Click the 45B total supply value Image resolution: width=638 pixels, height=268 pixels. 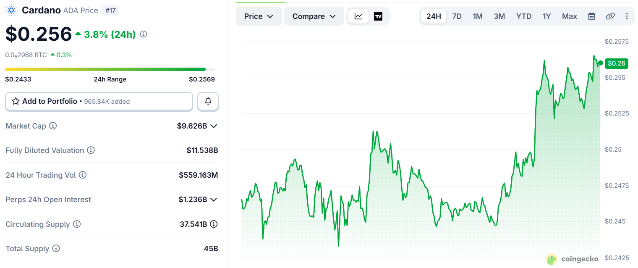tap(211, 249)
